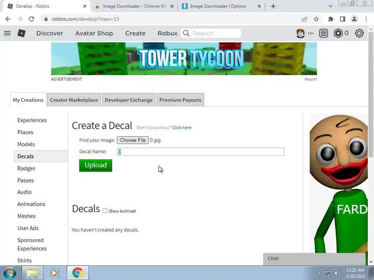Click Create in the navbar
374x280 pixels.
(x=135, y=33)
